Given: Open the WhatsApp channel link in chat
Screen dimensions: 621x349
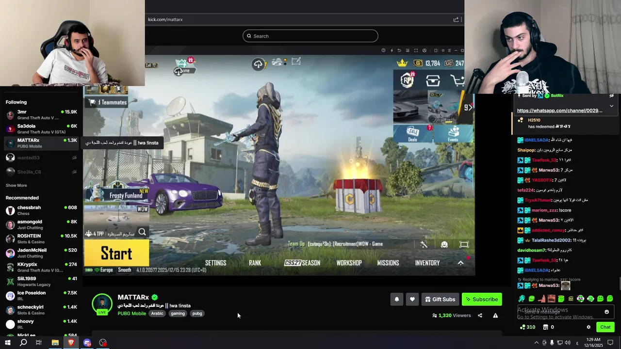Looking at the screenshot, I should [559, 111].
